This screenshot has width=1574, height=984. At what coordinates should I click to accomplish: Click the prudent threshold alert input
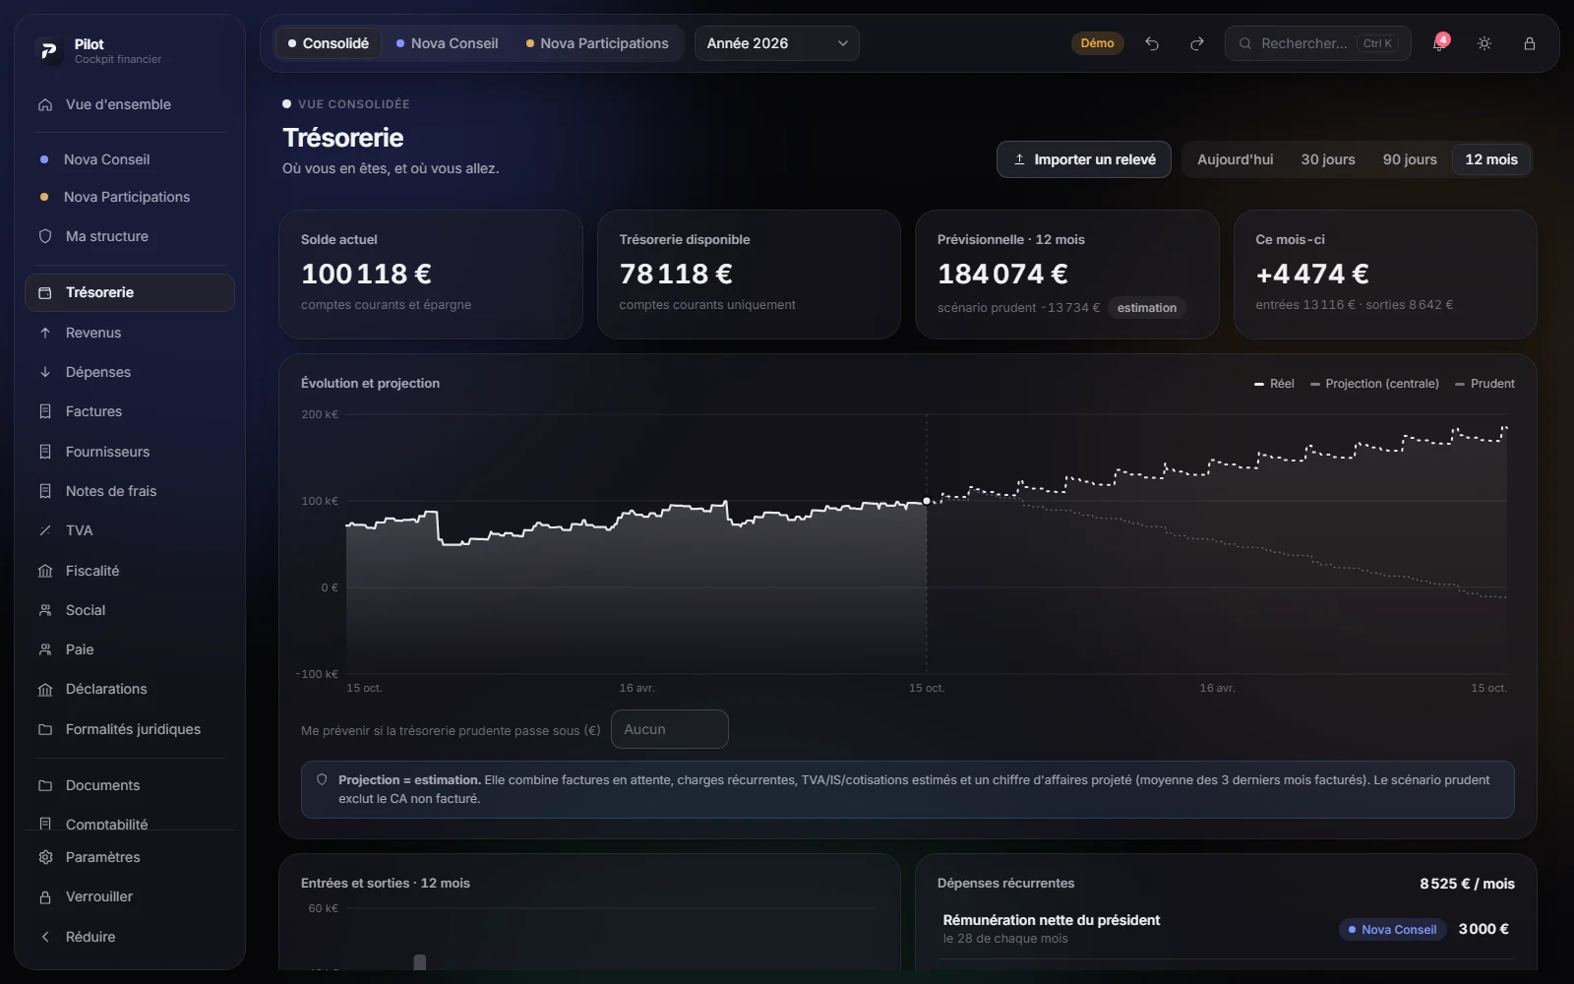669,729
